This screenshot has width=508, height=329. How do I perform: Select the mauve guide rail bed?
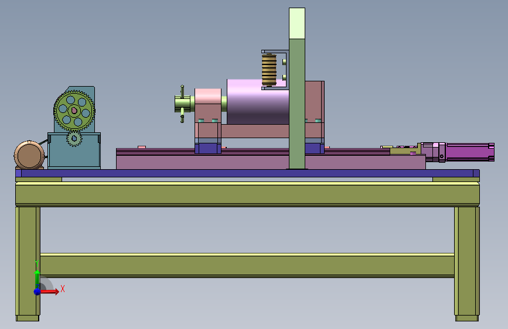pyautogui.click(x=271, y=162)
